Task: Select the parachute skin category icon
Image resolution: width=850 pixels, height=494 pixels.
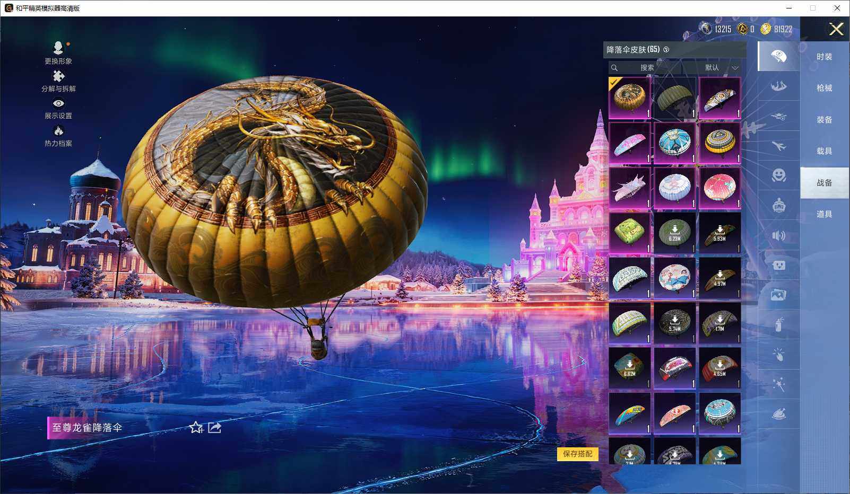Action: (778, 56)
